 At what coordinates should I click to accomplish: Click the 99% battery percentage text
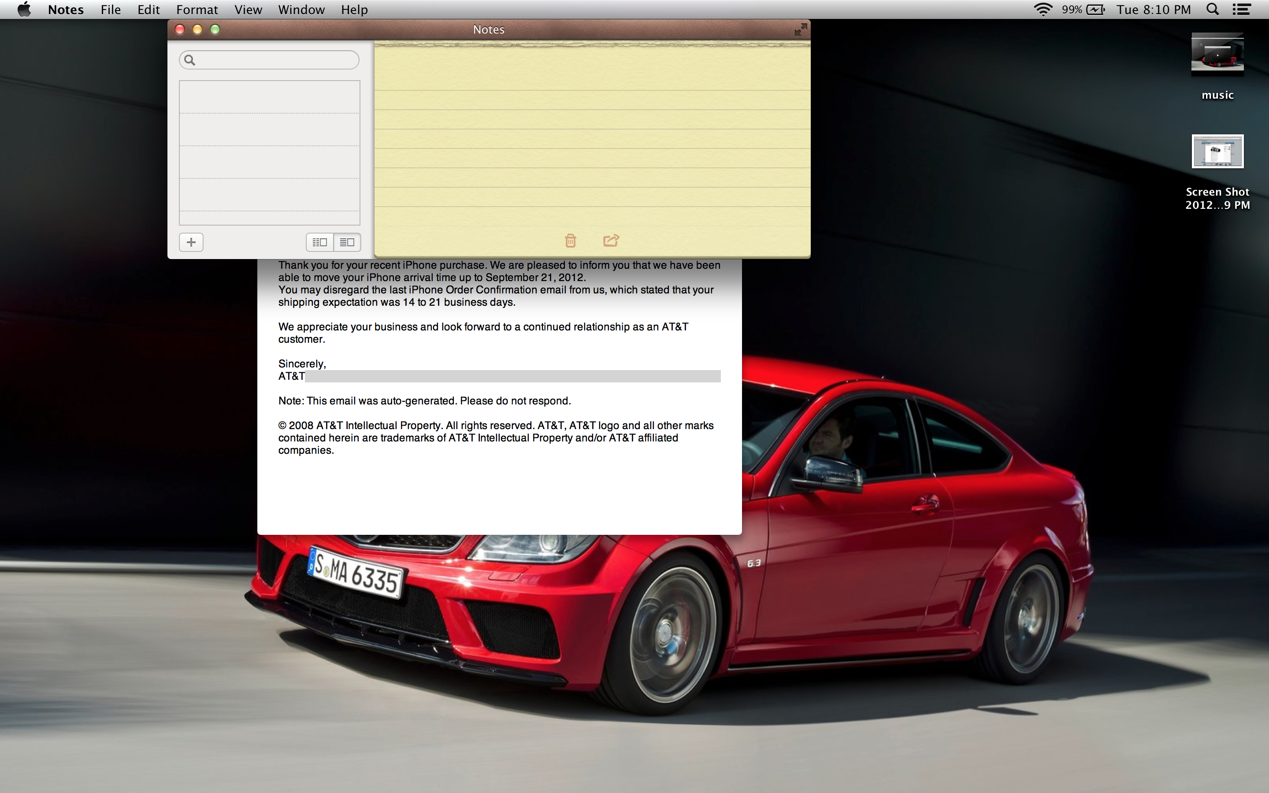[x=1072, y=9]
